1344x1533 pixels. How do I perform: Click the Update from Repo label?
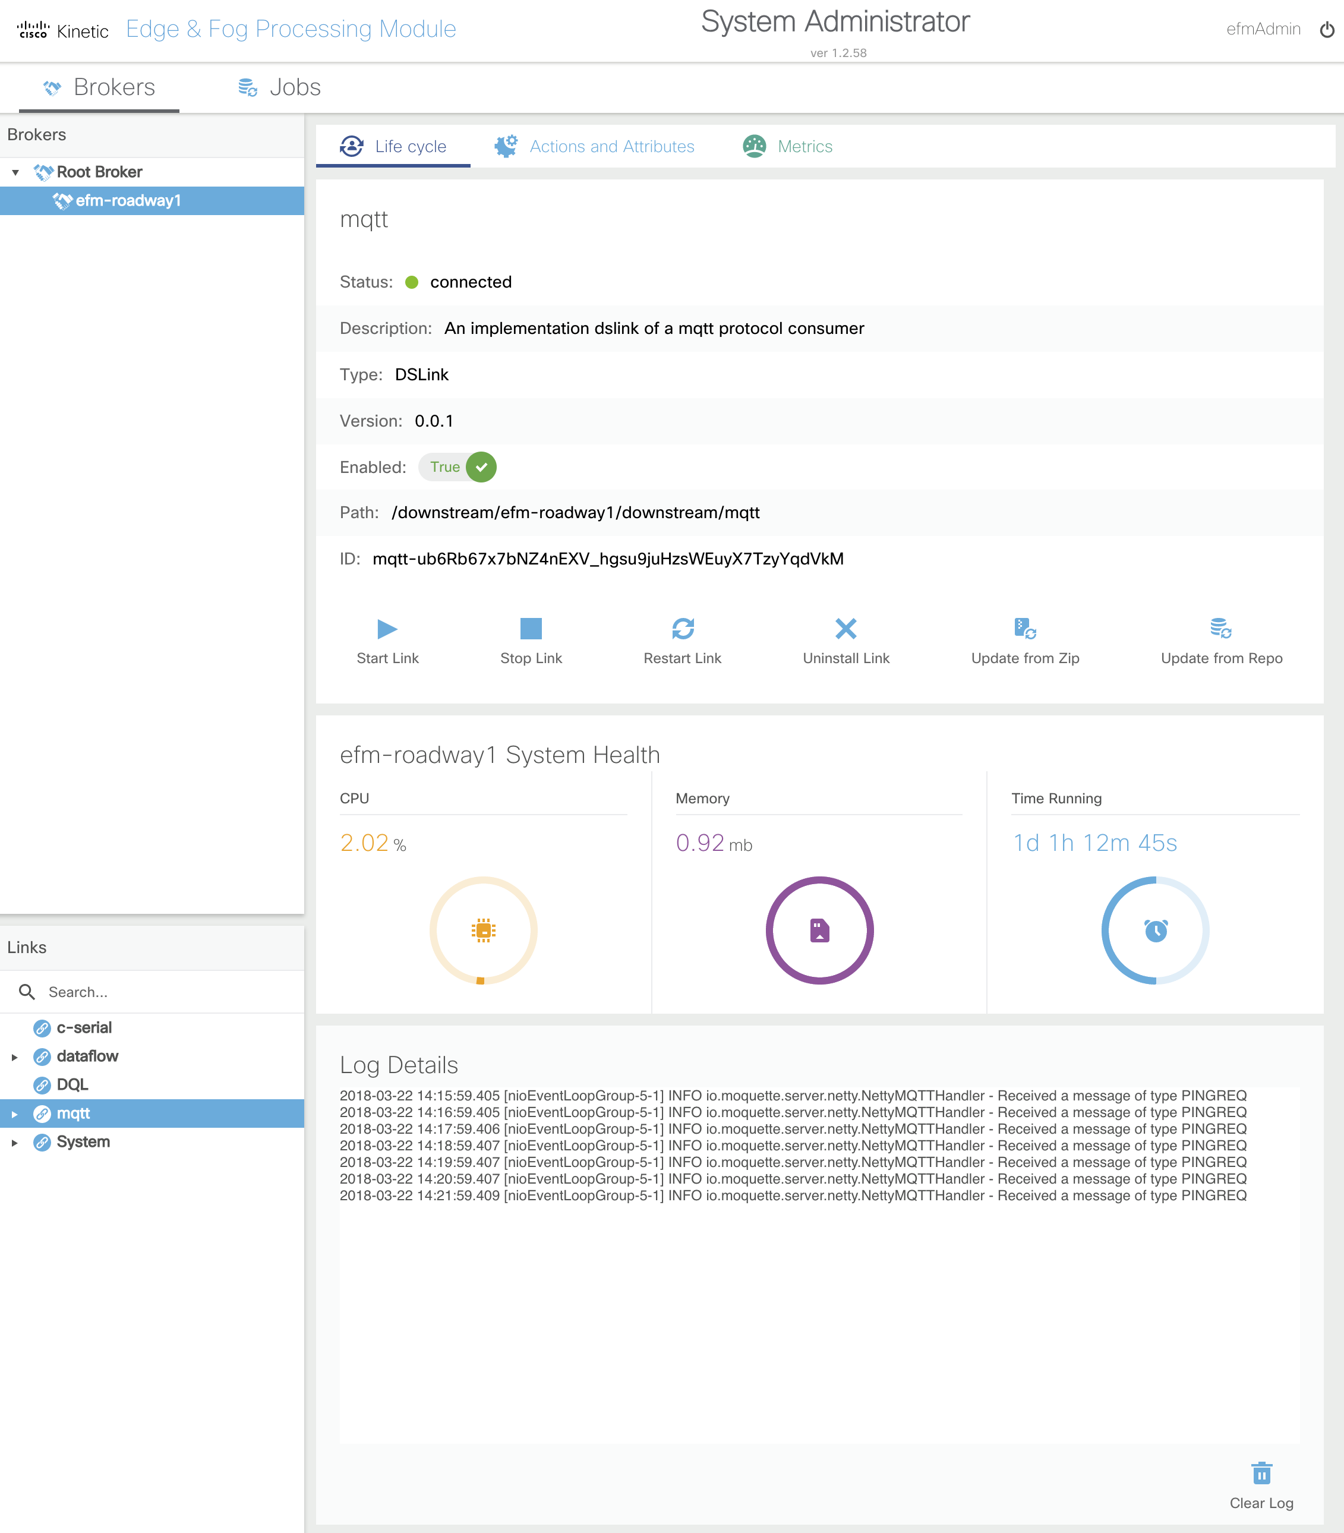coord(1222,658)
